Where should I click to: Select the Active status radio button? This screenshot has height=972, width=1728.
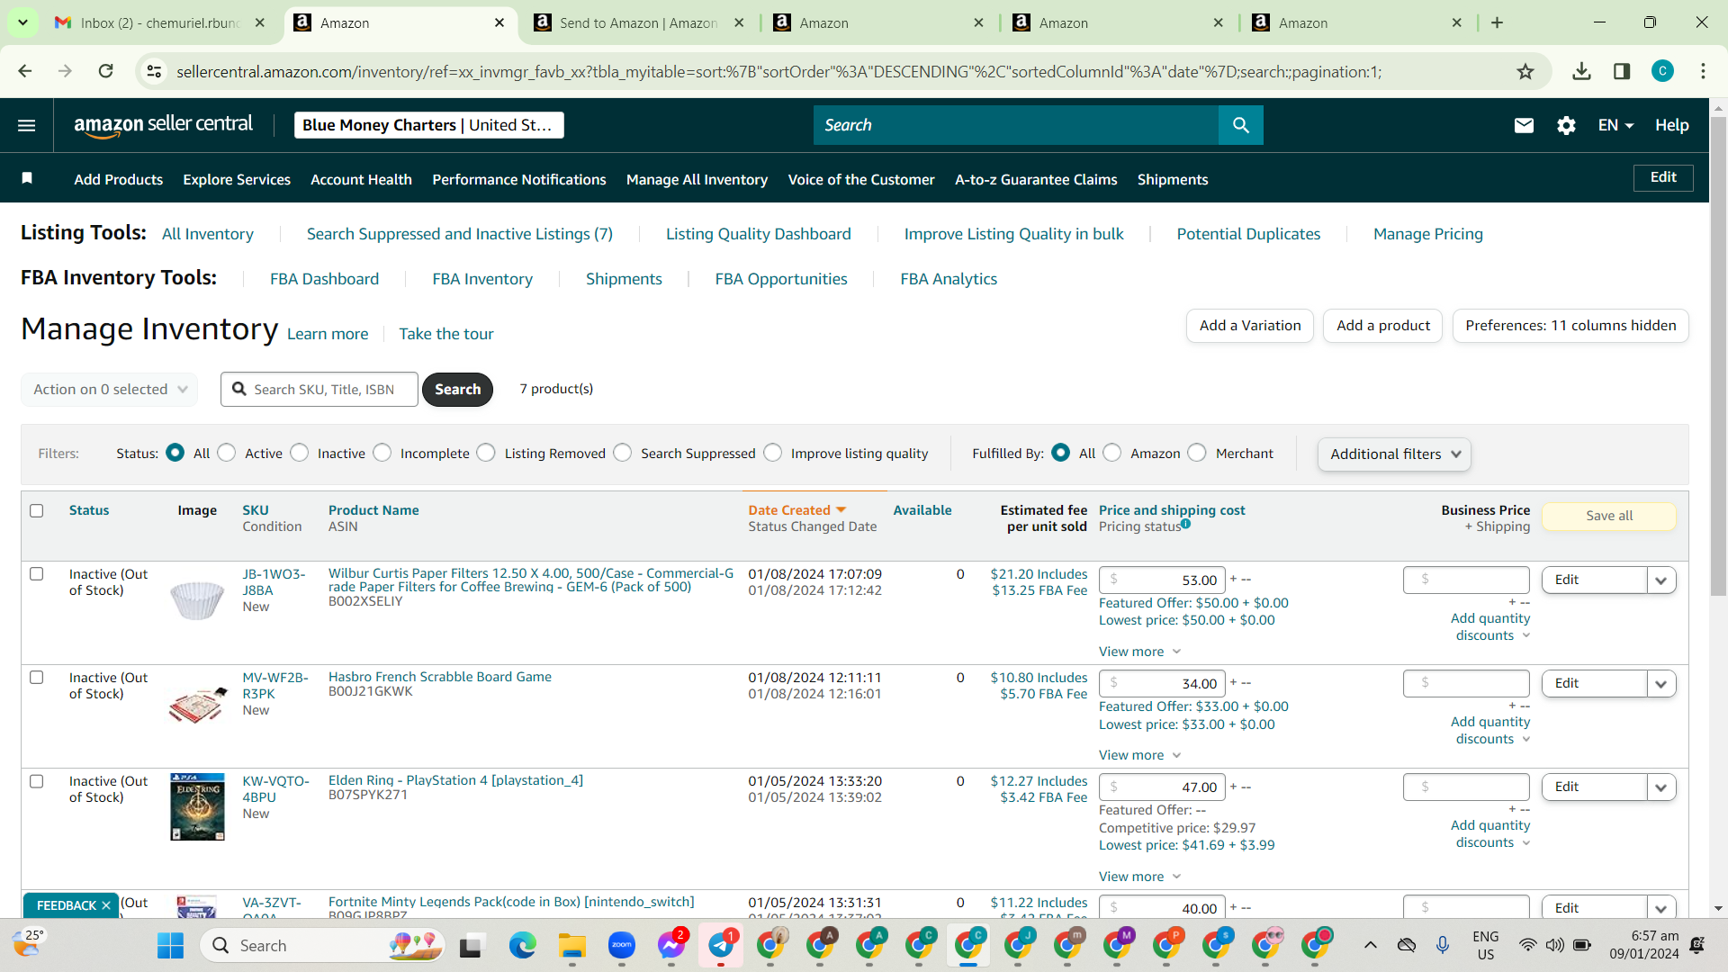pyautogui.click(x=227, y=453)
